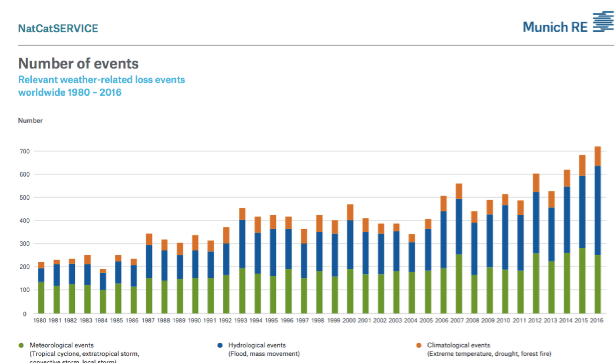Click the Hydrological events legend label
This screenshot has height=363, width=615.
(x=257, y=345)
